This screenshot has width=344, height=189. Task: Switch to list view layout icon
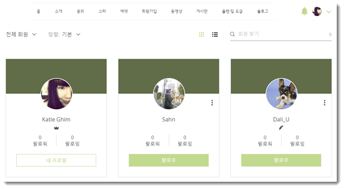point(215,35)
